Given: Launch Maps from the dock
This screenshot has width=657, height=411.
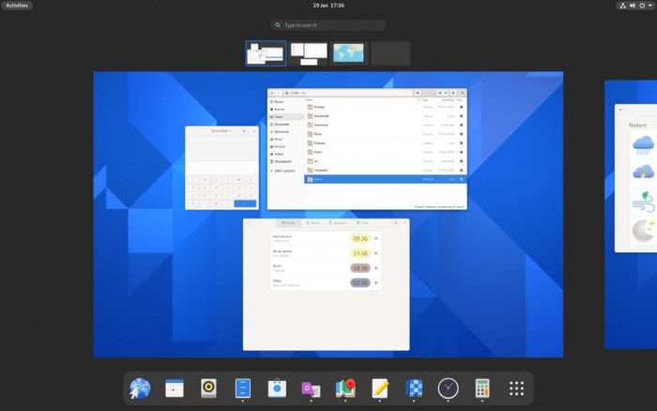Looking at the screenshot, I should (345, 388).
